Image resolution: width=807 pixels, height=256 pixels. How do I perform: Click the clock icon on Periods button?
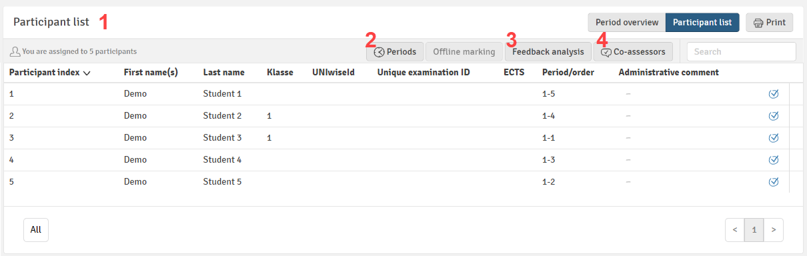point(379,52)
